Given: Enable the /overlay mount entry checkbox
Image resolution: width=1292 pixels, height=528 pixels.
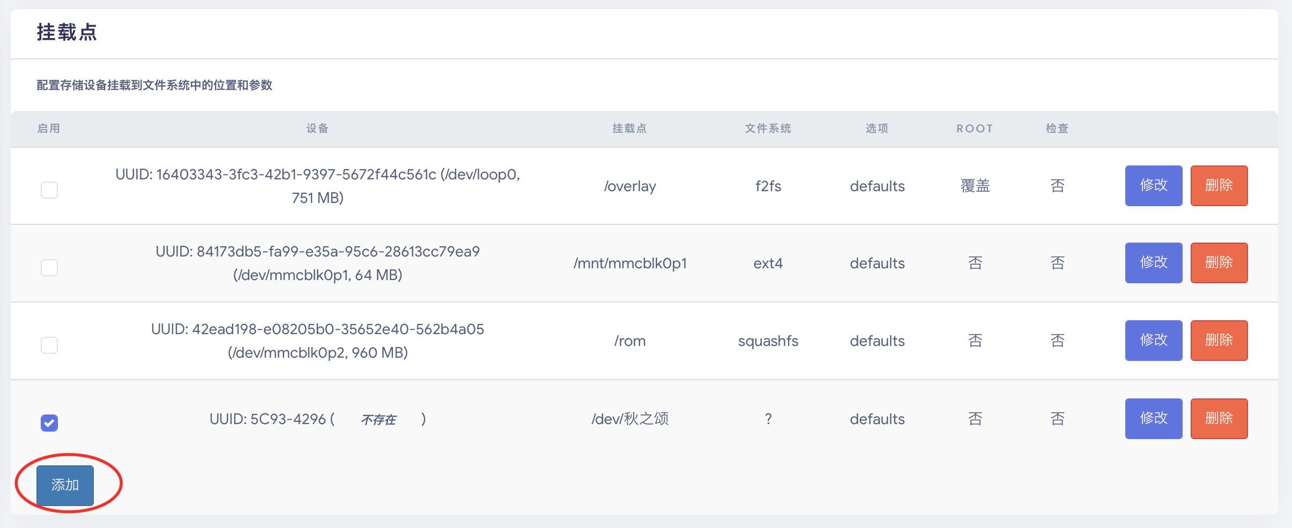Looking at the screenshot, I should [x=49, y=190].
